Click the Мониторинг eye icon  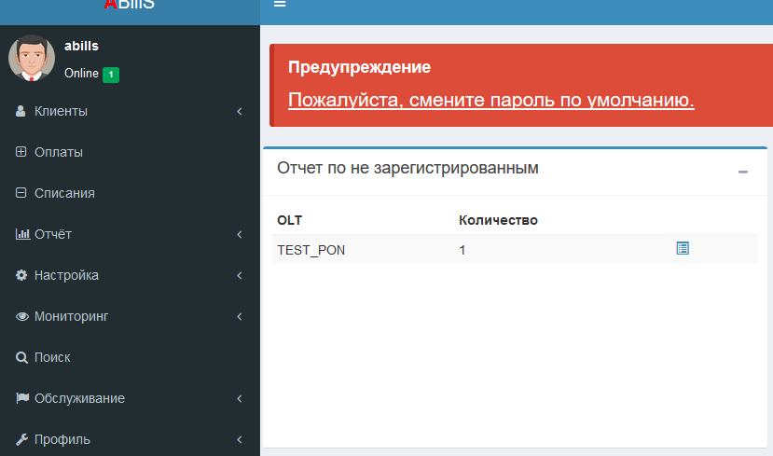click(x=22, y=316)
